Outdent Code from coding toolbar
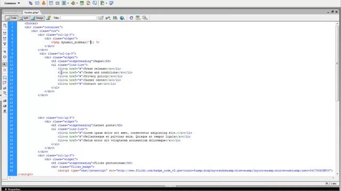 click(5, 106)
